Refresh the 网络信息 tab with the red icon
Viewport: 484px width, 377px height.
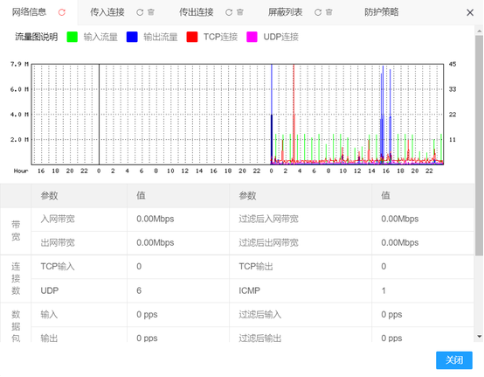click(x=62, y=12)
